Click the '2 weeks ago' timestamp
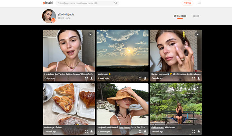Screen dimensions: 232x136 [157, 78]
